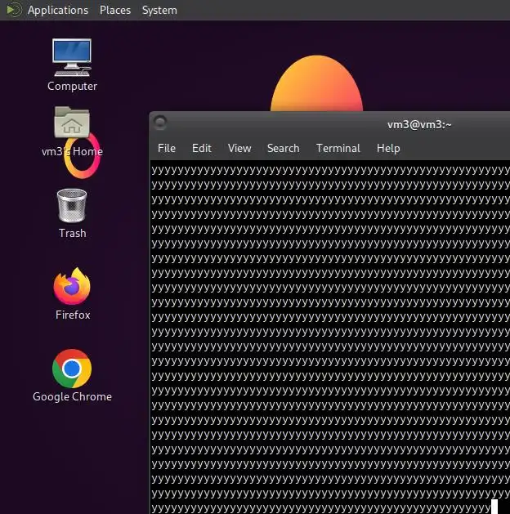Select the Google Chrome label text
The image size is (510, 514).
(x=72, y=396)
